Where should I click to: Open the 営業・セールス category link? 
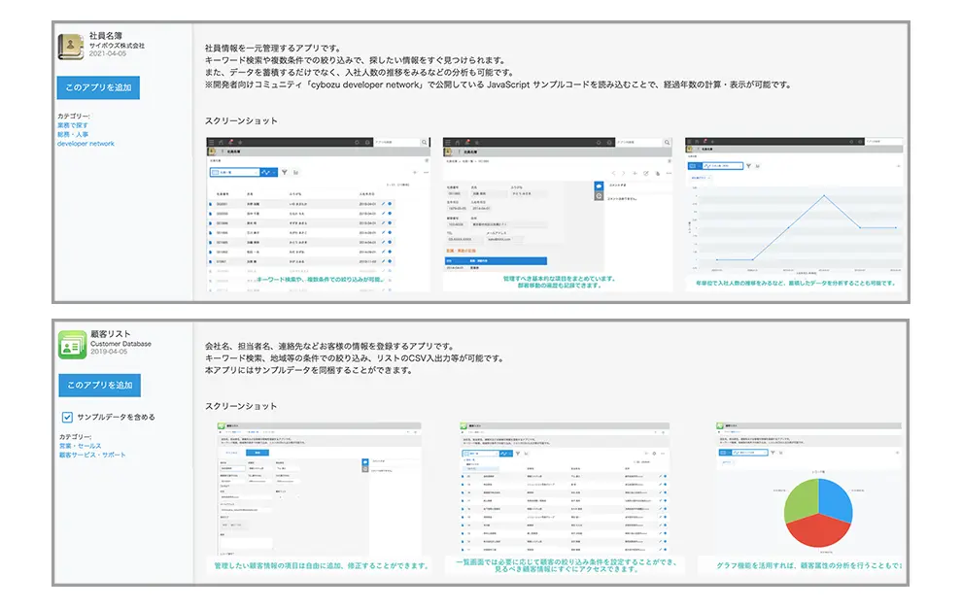point(80,446)
